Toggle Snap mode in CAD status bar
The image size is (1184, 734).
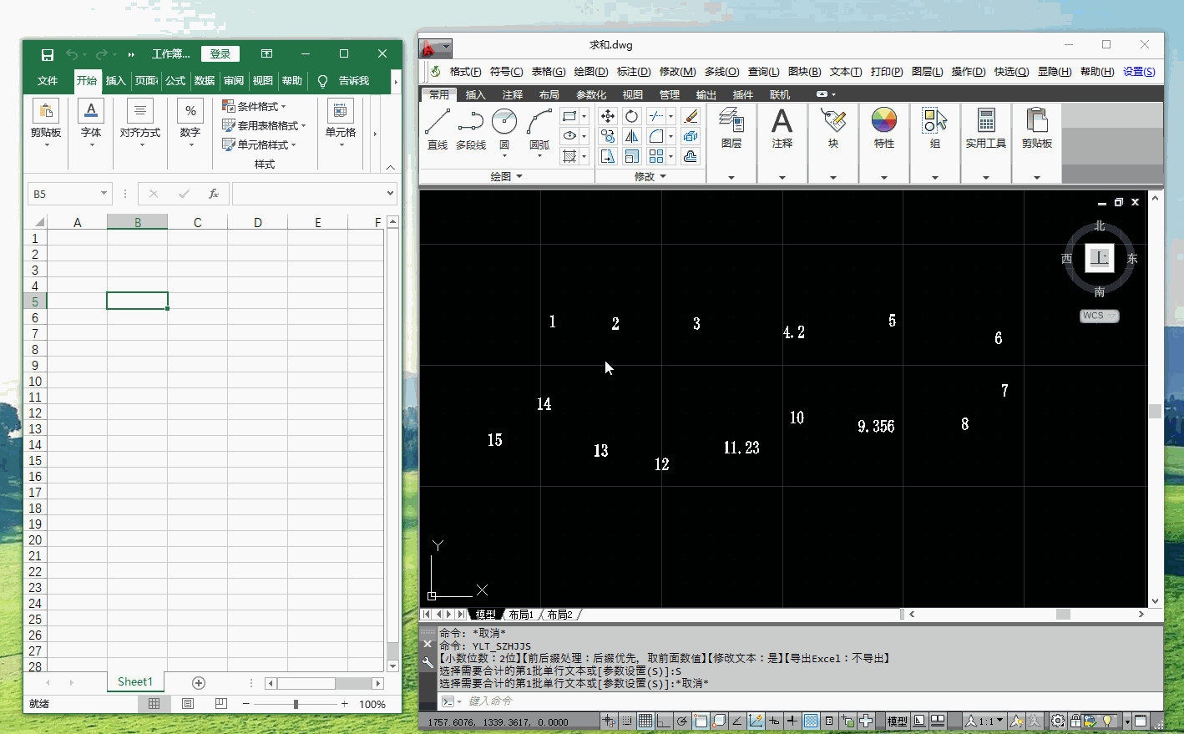tap(627, 721)
